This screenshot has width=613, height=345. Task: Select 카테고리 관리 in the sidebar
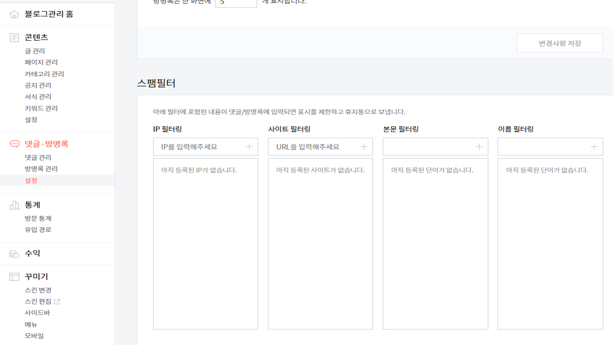tap(44, 74)
